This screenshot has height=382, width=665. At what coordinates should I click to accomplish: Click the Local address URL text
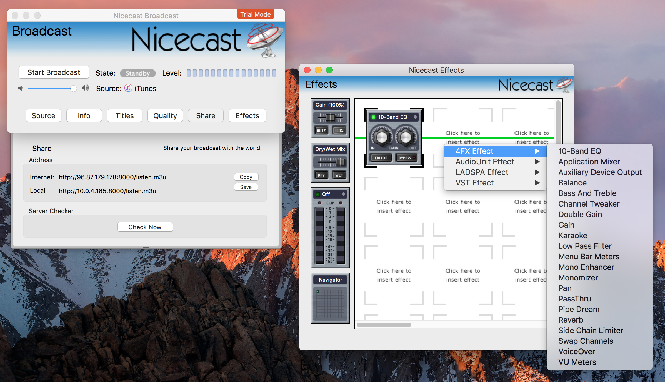107,191
